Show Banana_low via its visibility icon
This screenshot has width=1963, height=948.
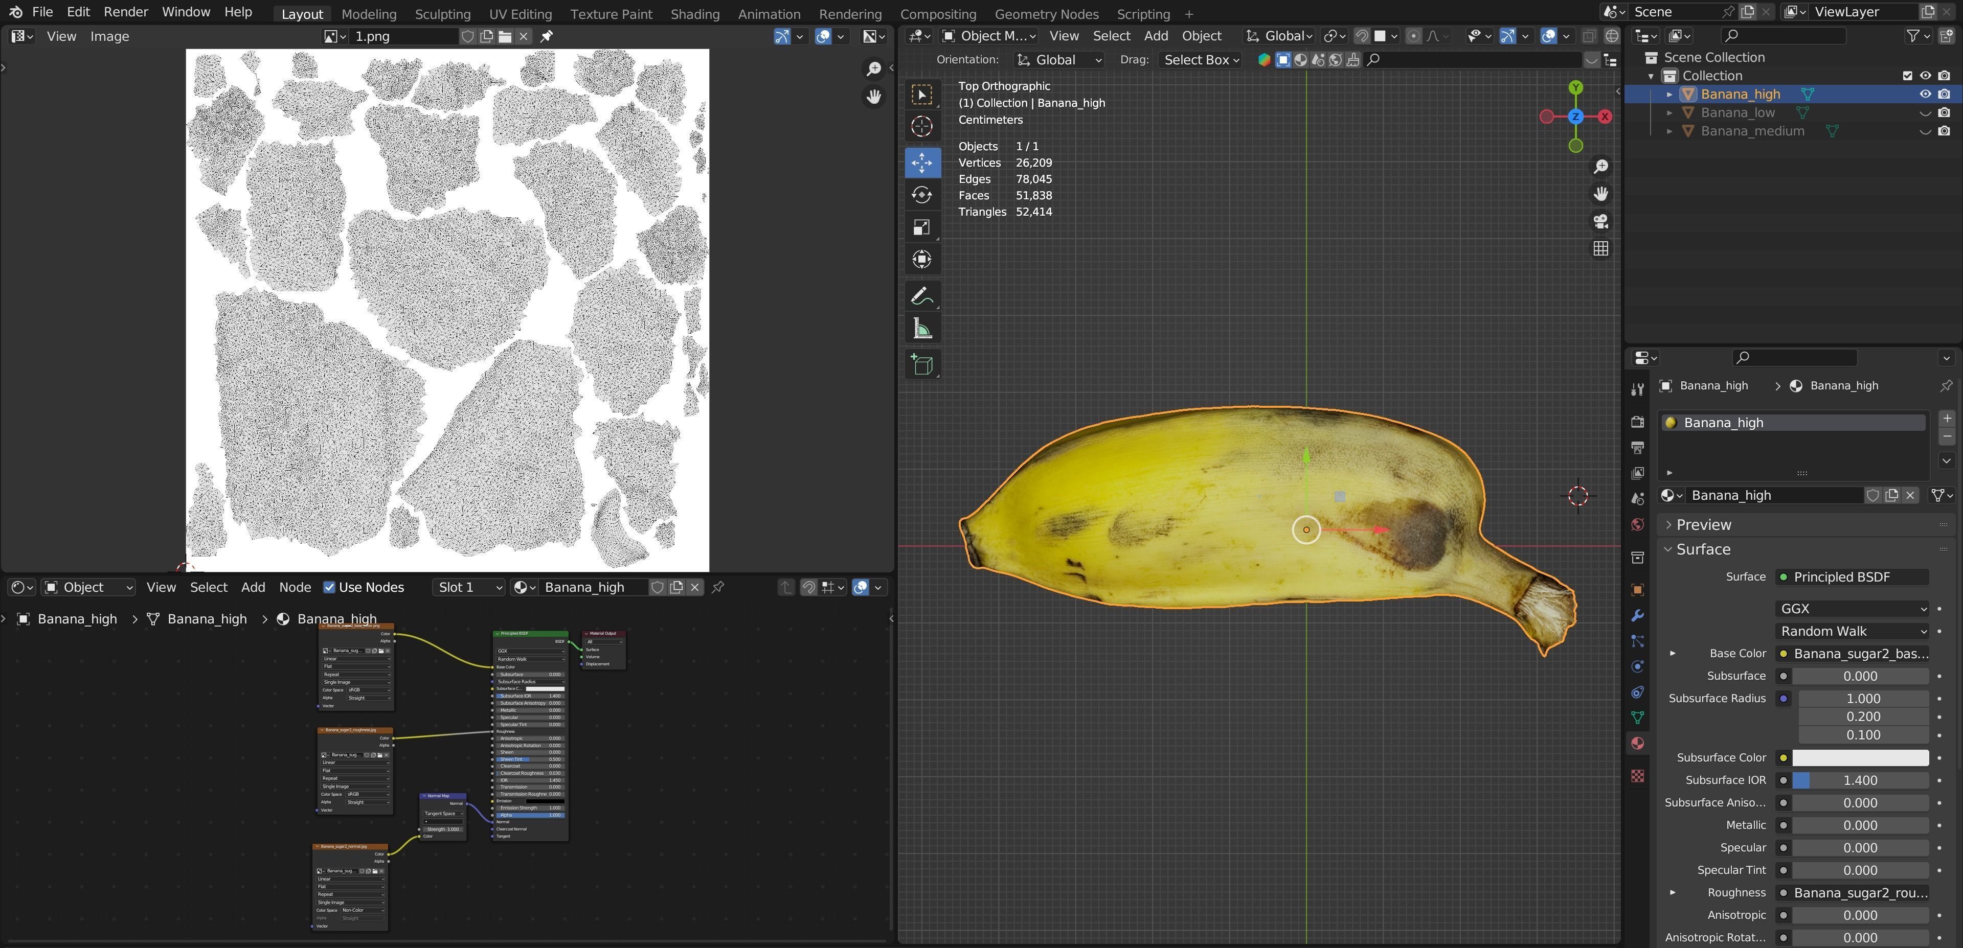click(x=1925, y=113)
